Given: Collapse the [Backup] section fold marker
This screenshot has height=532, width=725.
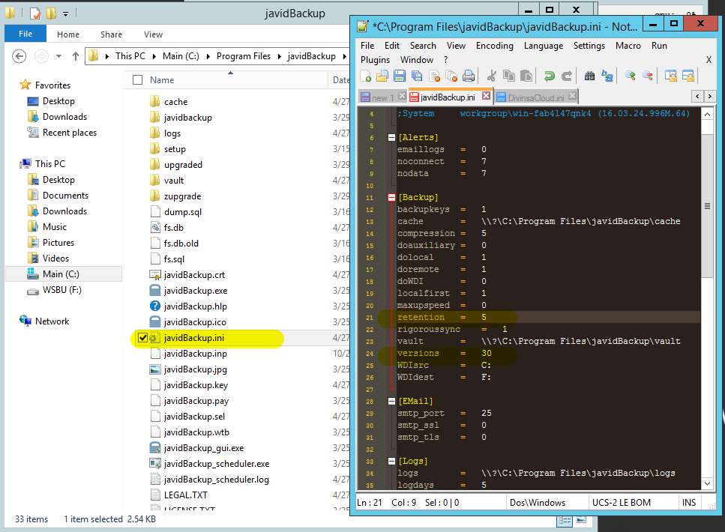Looking at the screenshot, I should pyautogui.click(x=391, y=197).
